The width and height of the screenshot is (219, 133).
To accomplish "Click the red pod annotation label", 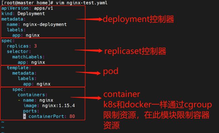I will click(x=111, y=71).
